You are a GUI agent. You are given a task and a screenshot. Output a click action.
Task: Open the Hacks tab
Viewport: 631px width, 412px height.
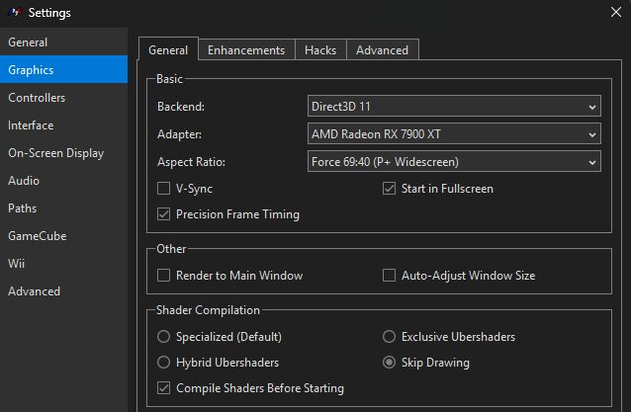320,50
